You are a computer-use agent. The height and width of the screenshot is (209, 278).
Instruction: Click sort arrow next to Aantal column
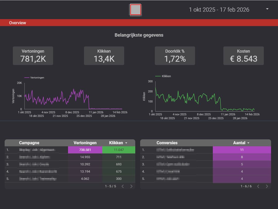tap(248, 143)
